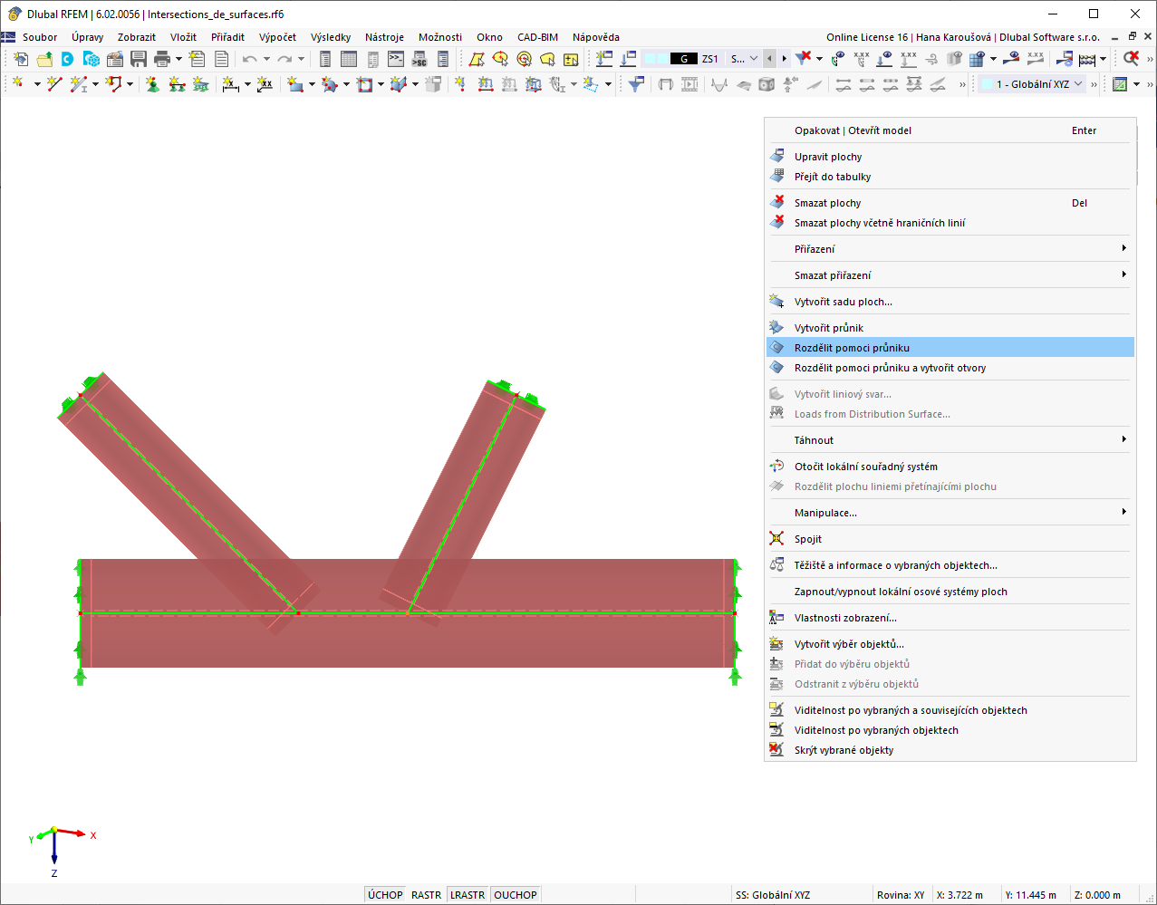Click the new line tool icon
The height and width of the screenshot is (905, 1157).
(x=54, y=84)
